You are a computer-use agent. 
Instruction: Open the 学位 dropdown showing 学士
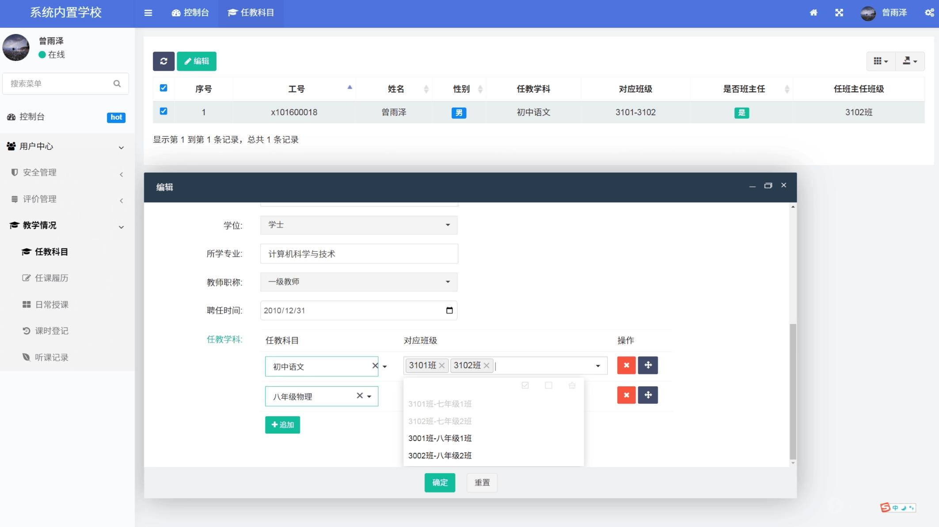click(x=358, y=225)
